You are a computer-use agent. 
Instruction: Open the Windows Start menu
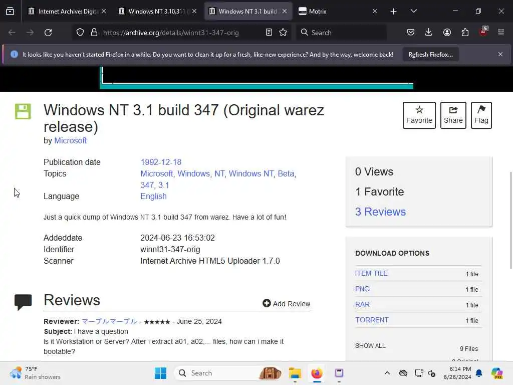pyautogui.click(x=160, y=373)
